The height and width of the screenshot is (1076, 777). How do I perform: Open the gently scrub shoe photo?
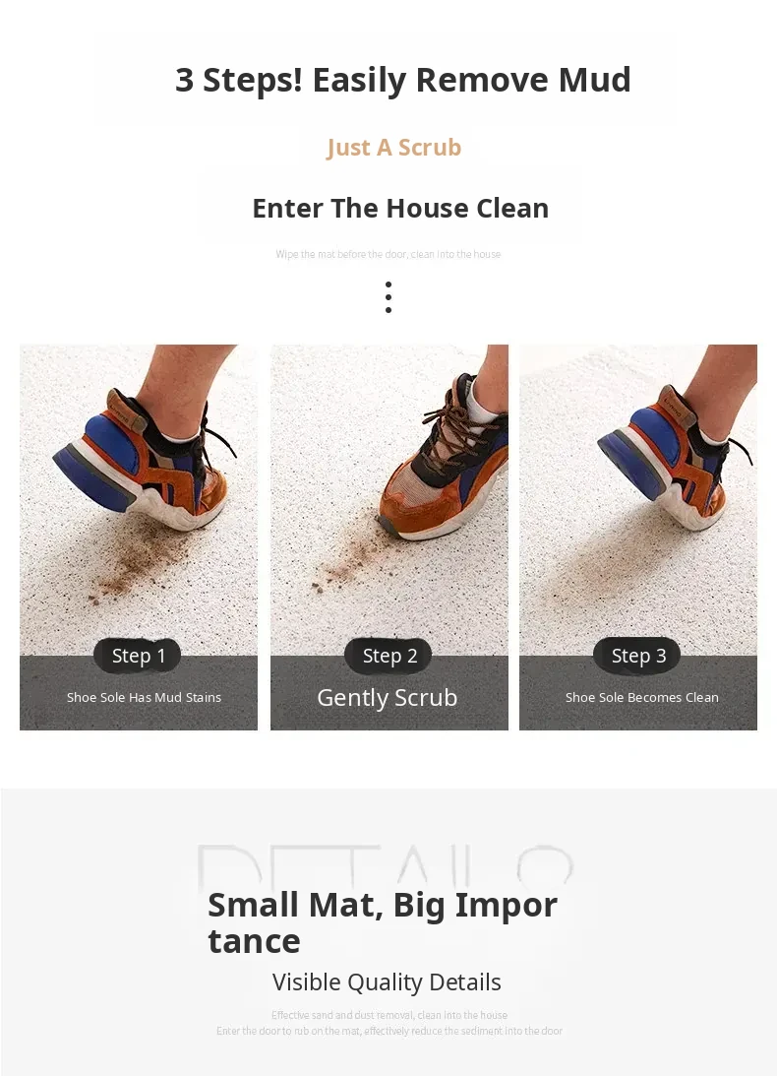[x=389, y=499]
